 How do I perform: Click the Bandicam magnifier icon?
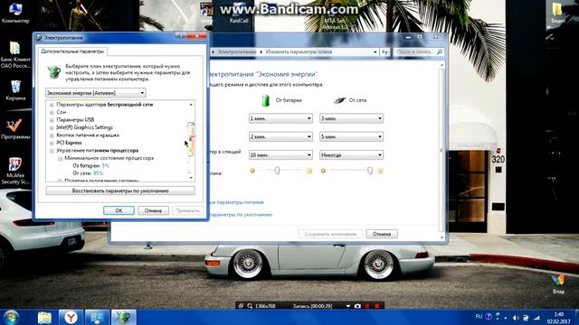click(x=250, y=306)
